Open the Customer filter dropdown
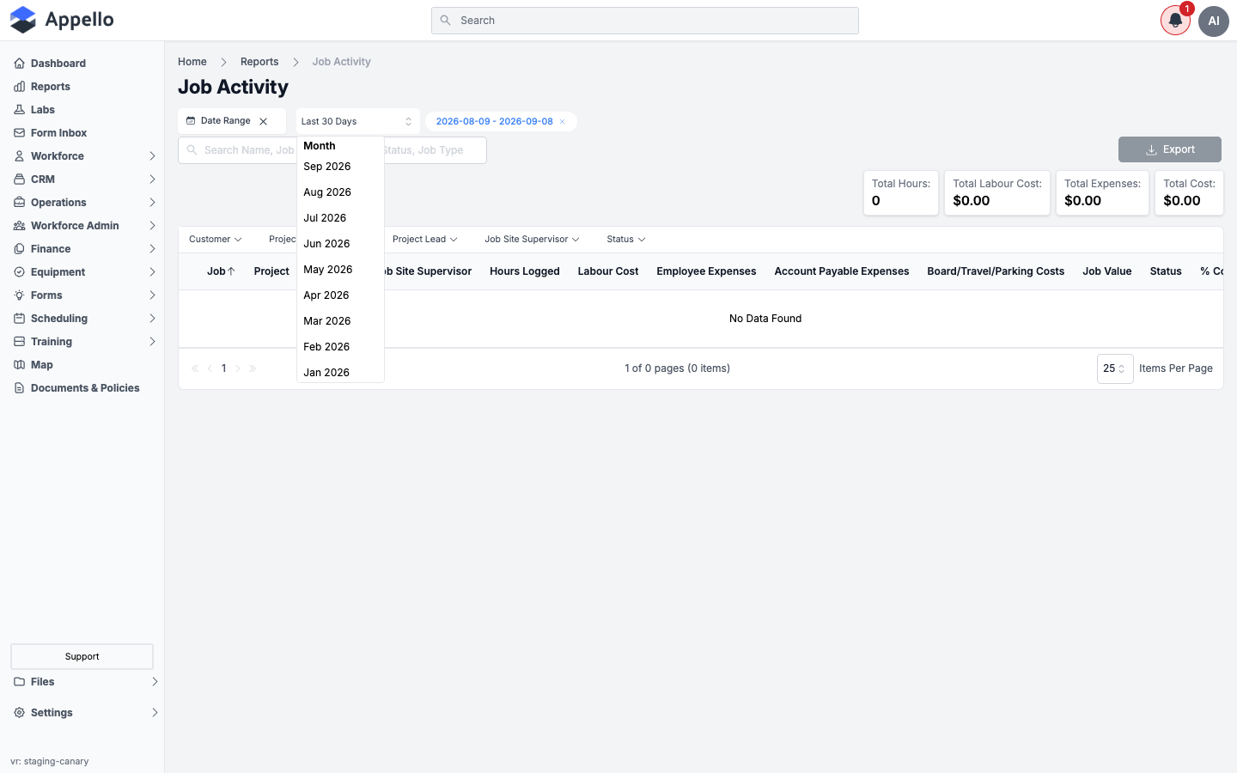1237x773 pixels. click(216, 240)
